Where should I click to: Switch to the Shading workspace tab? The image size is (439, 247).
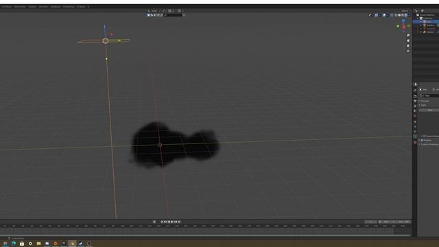(x=32, y=6)
